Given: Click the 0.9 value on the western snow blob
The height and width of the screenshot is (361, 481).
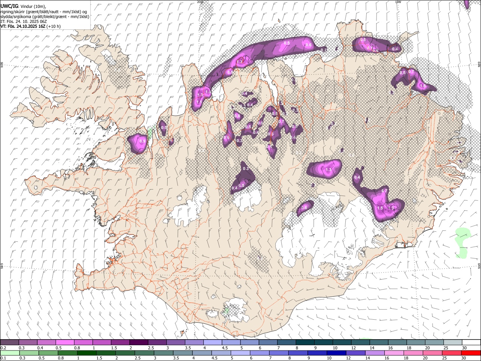Looking at the screenshot, I should coord(142,141).
